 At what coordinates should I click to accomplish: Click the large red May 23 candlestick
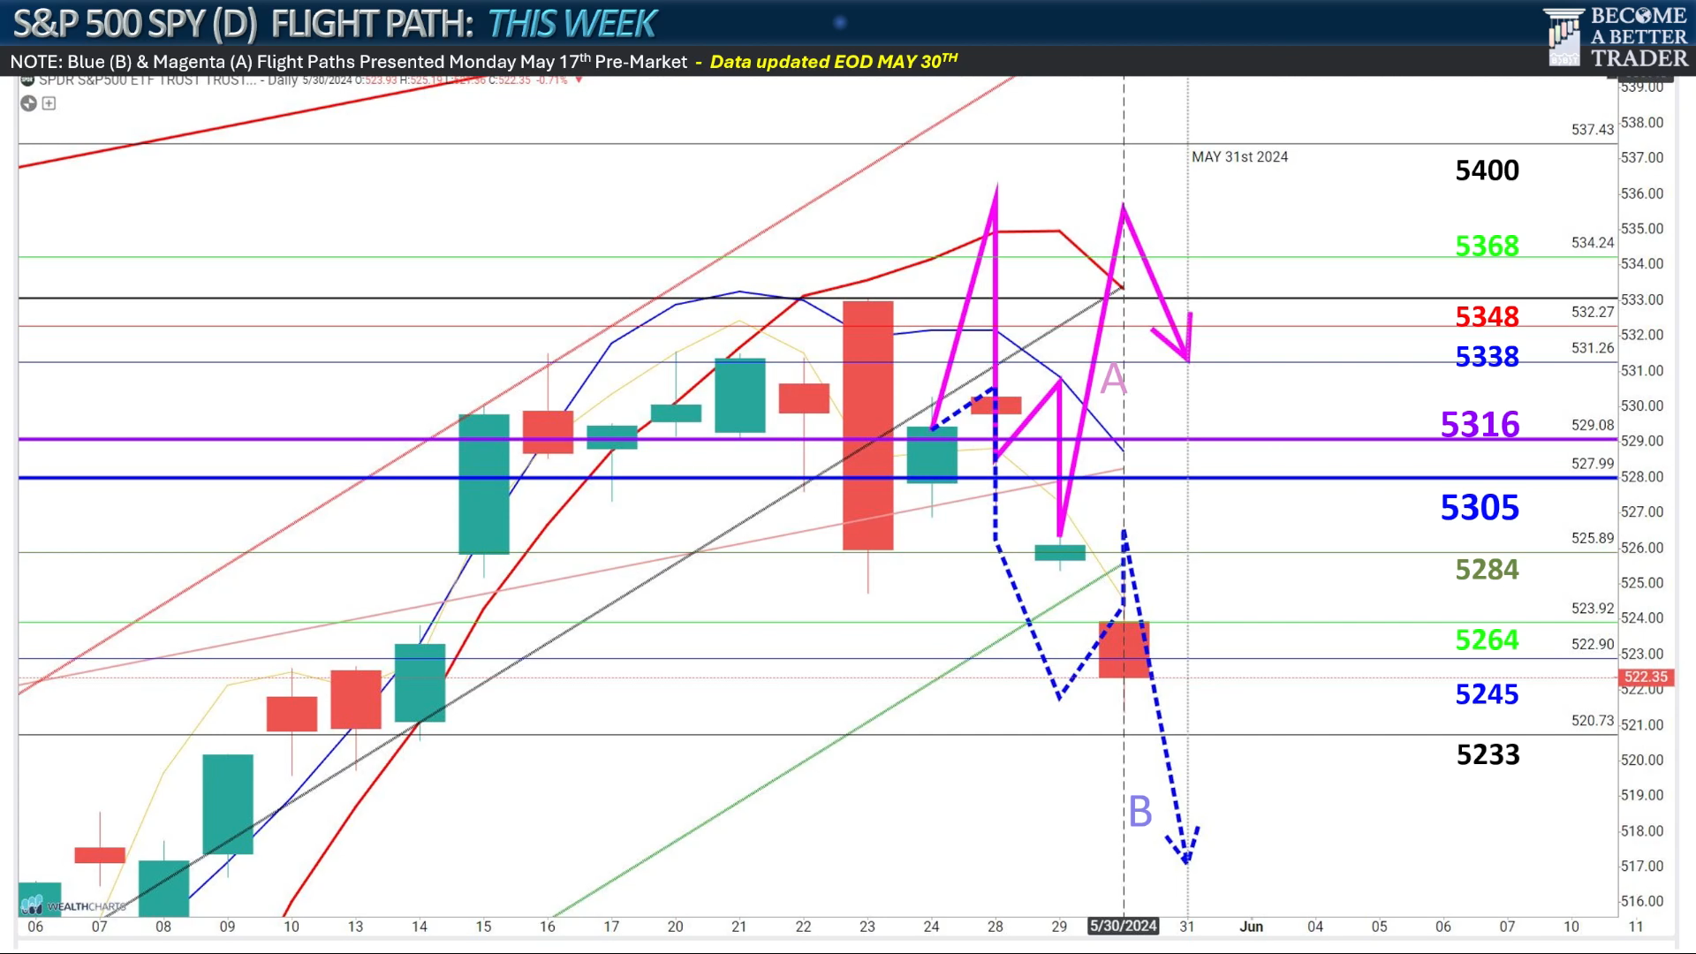[867, 426]
